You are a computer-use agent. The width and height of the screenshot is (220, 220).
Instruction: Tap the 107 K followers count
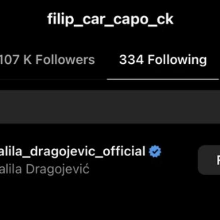pos(15,60)
